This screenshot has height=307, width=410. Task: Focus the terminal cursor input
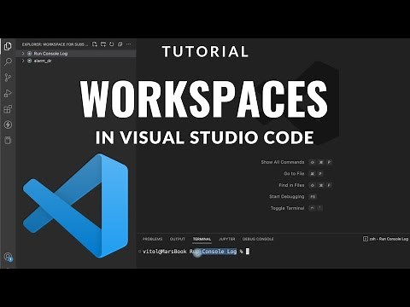(x=248, y=252)
